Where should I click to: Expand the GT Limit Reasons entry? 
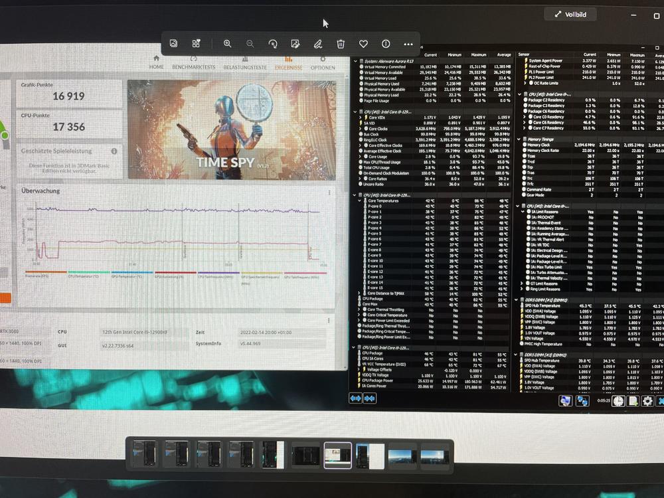tap(522, 284)
